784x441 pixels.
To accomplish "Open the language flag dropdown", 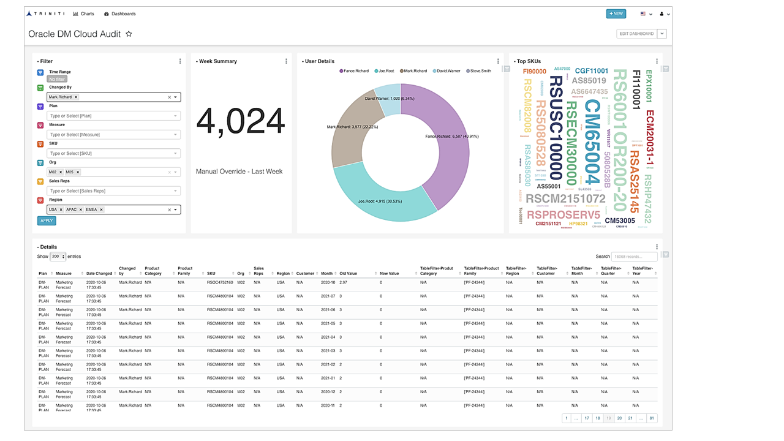I will [646, 14].
